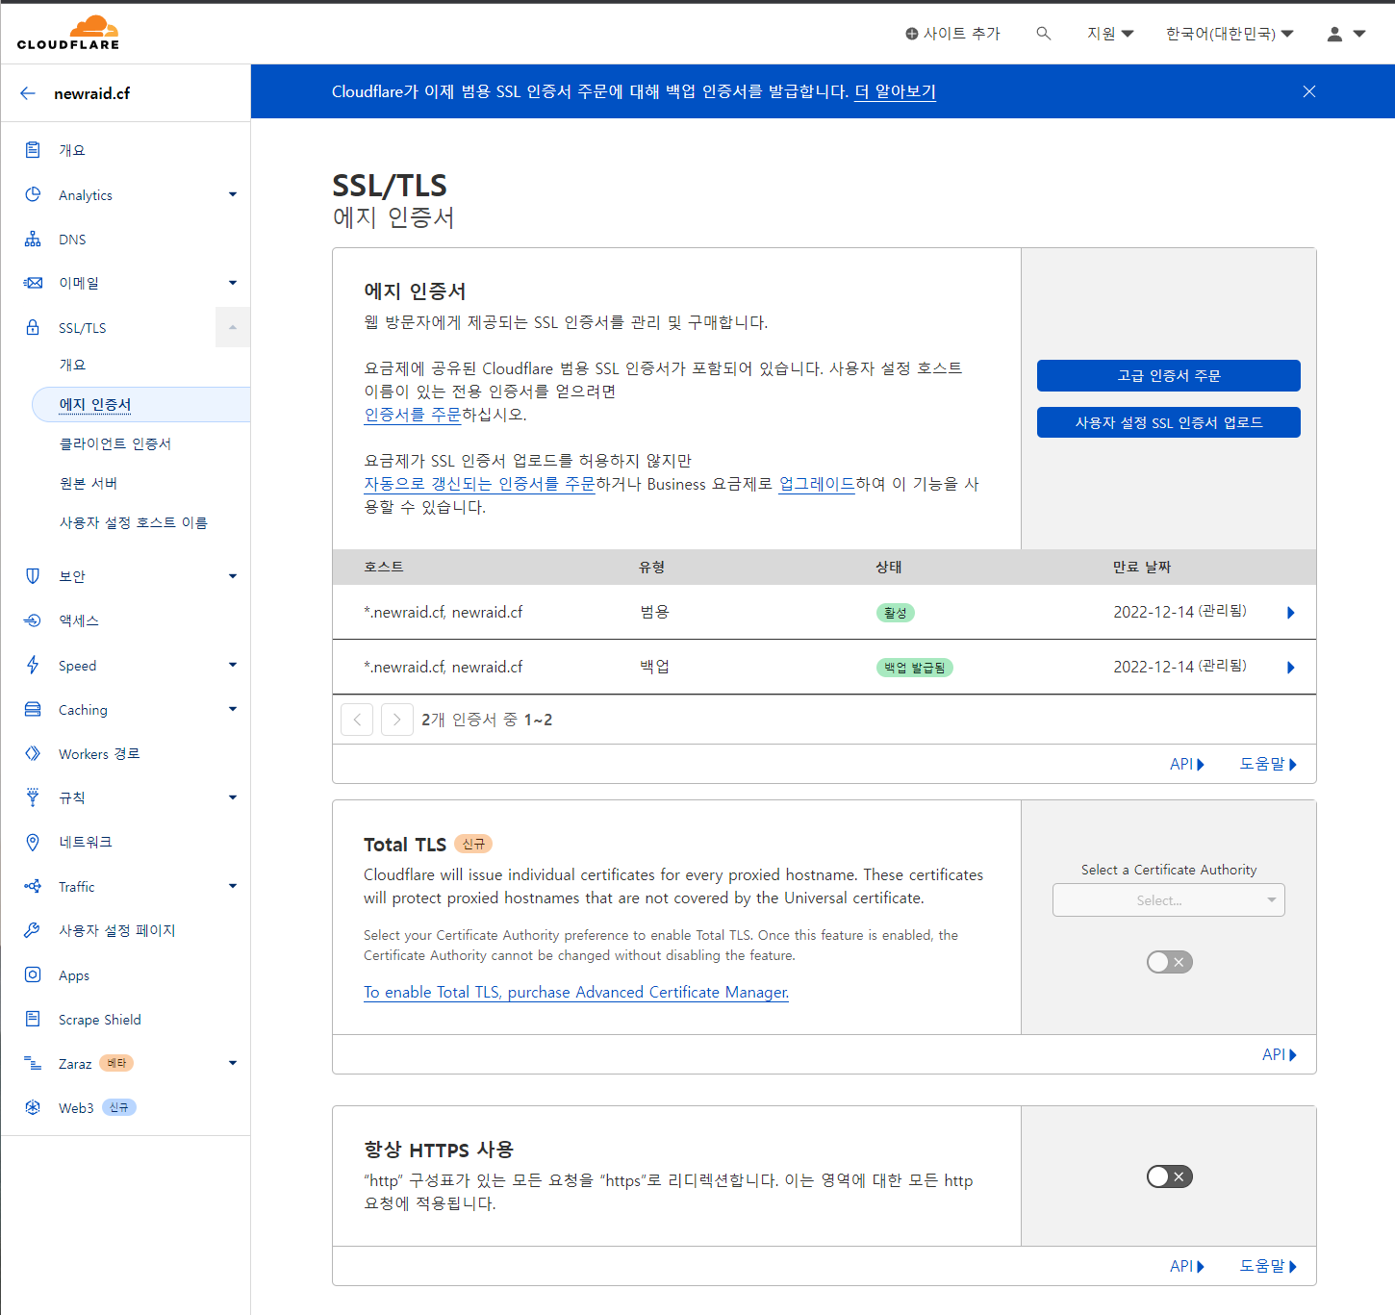Go back using the arrow next to newraid.cf
Screen dimensions: 1395x1315
(x=28, y=93)
